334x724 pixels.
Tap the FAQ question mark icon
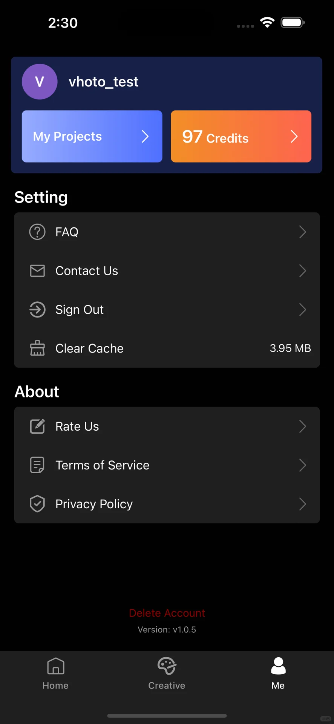click(x=37, y=232)
